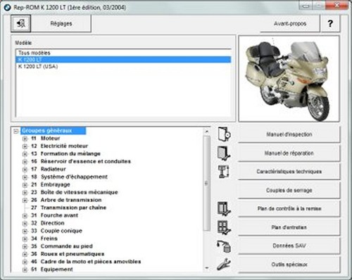Screen dimensions: 352x280
Task: Open Caractéristiques techniques
Action: [289, 172]
